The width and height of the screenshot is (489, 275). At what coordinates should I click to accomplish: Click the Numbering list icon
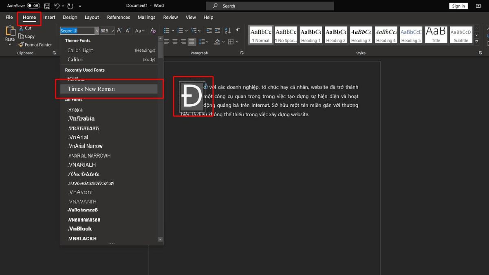tap(180, 31)
